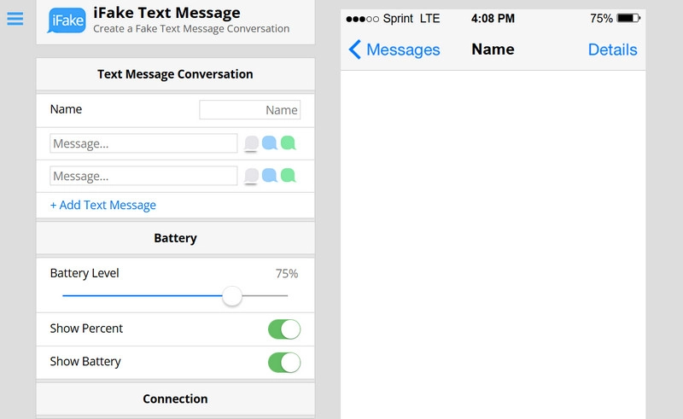
Task: Collapse the Battery section header
Action: (175, 238)
